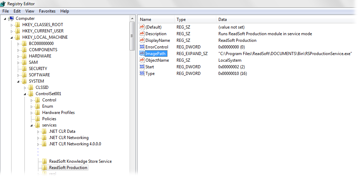Select the SOFTWARE registry key
Viewport: 358px width, 176px height.
point(39,75)
